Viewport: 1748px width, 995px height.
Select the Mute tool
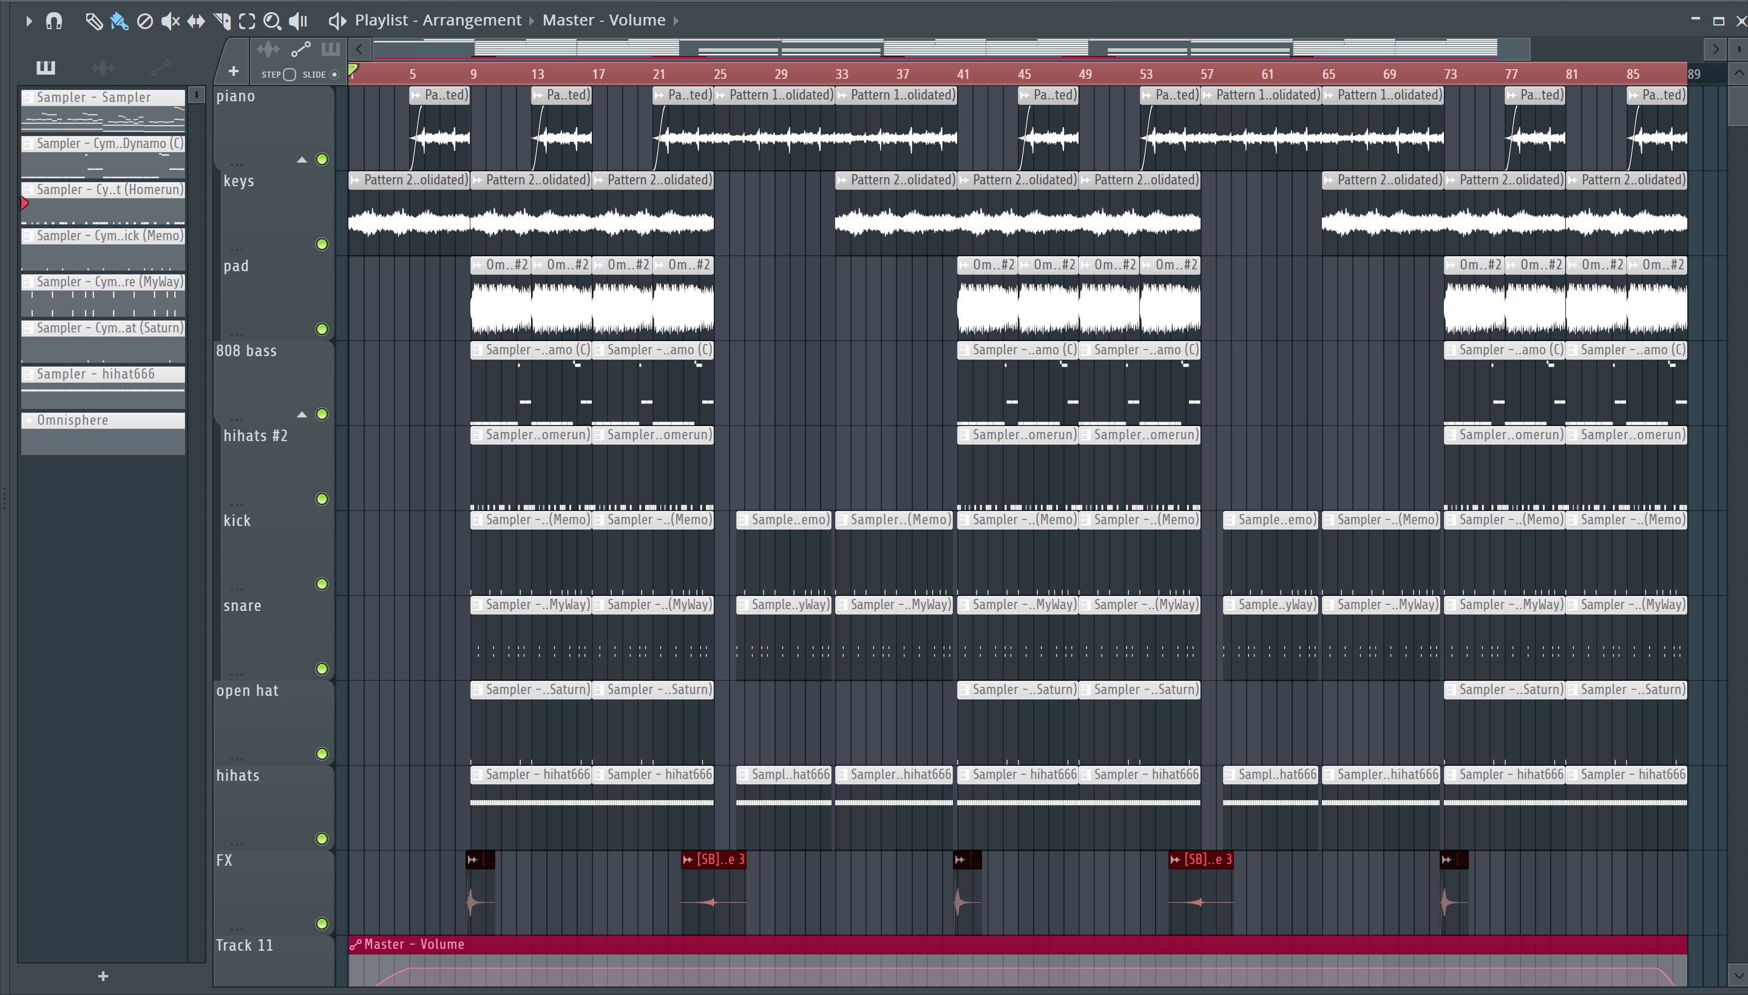[170, 21]
